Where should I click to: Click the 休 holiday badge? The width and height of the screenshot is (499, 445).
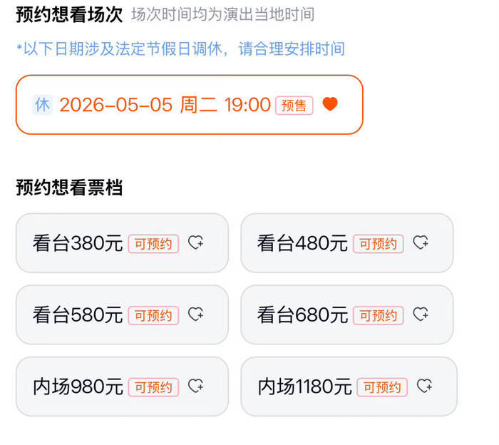(43, 104)
